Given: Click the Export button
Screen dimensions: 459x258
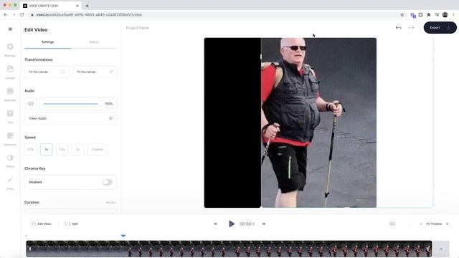Looking at the screenshot, I should pyautogui.click(x=440, y=27).
